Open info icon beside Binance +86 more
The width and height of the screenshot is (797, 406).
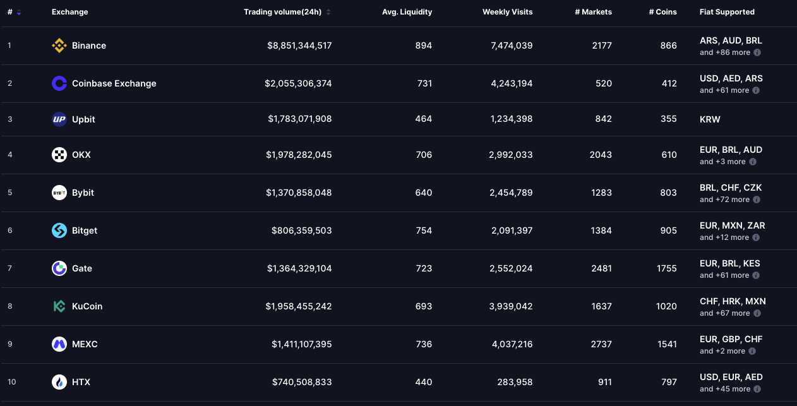[x=757, y=52]
